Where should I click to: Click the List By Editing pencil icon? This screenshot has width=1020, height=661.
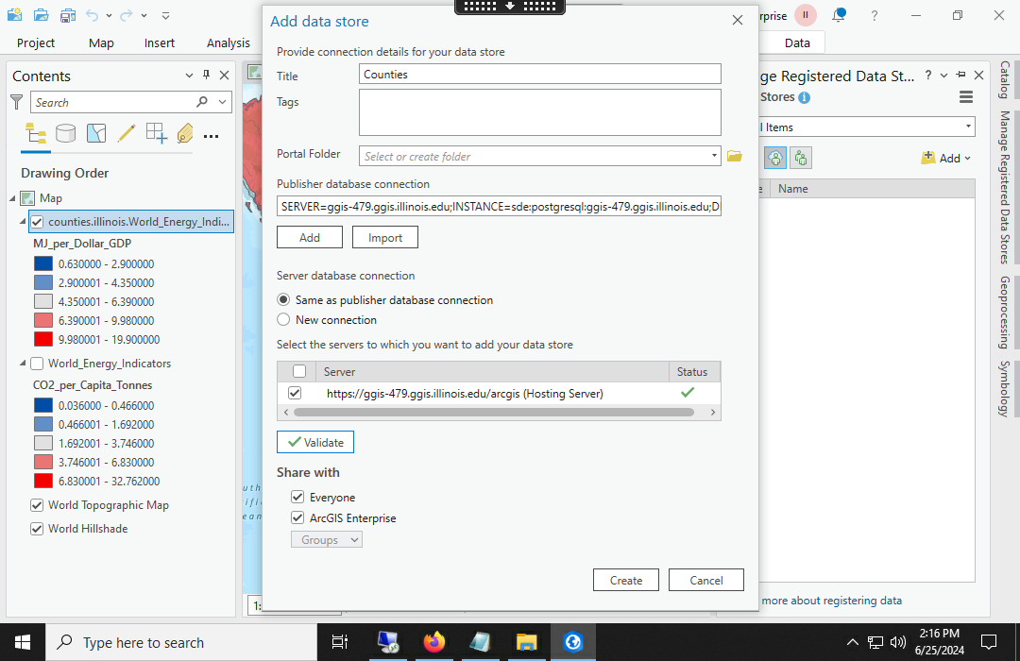click(126, 133)
